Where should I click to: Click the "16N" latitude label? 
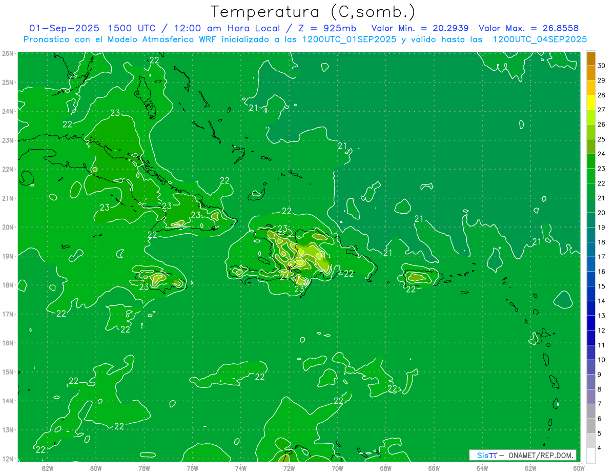point(8,343)
